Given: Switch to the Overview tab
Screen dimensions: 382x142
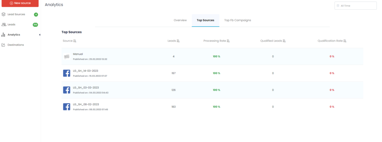Looking at the screenshot, I should [180, 20].
